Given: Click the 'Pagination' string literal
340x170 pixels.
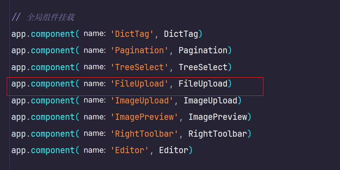Looking at the screenshot, I should coord(139,51).
